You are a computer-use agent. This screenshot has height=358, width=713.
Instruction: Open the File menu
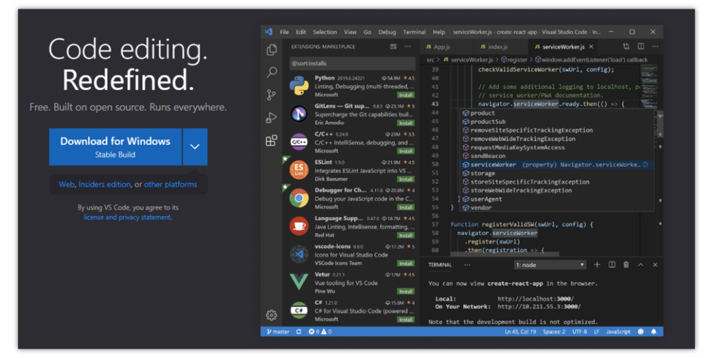pyautogui.click(x=284, y=32)
